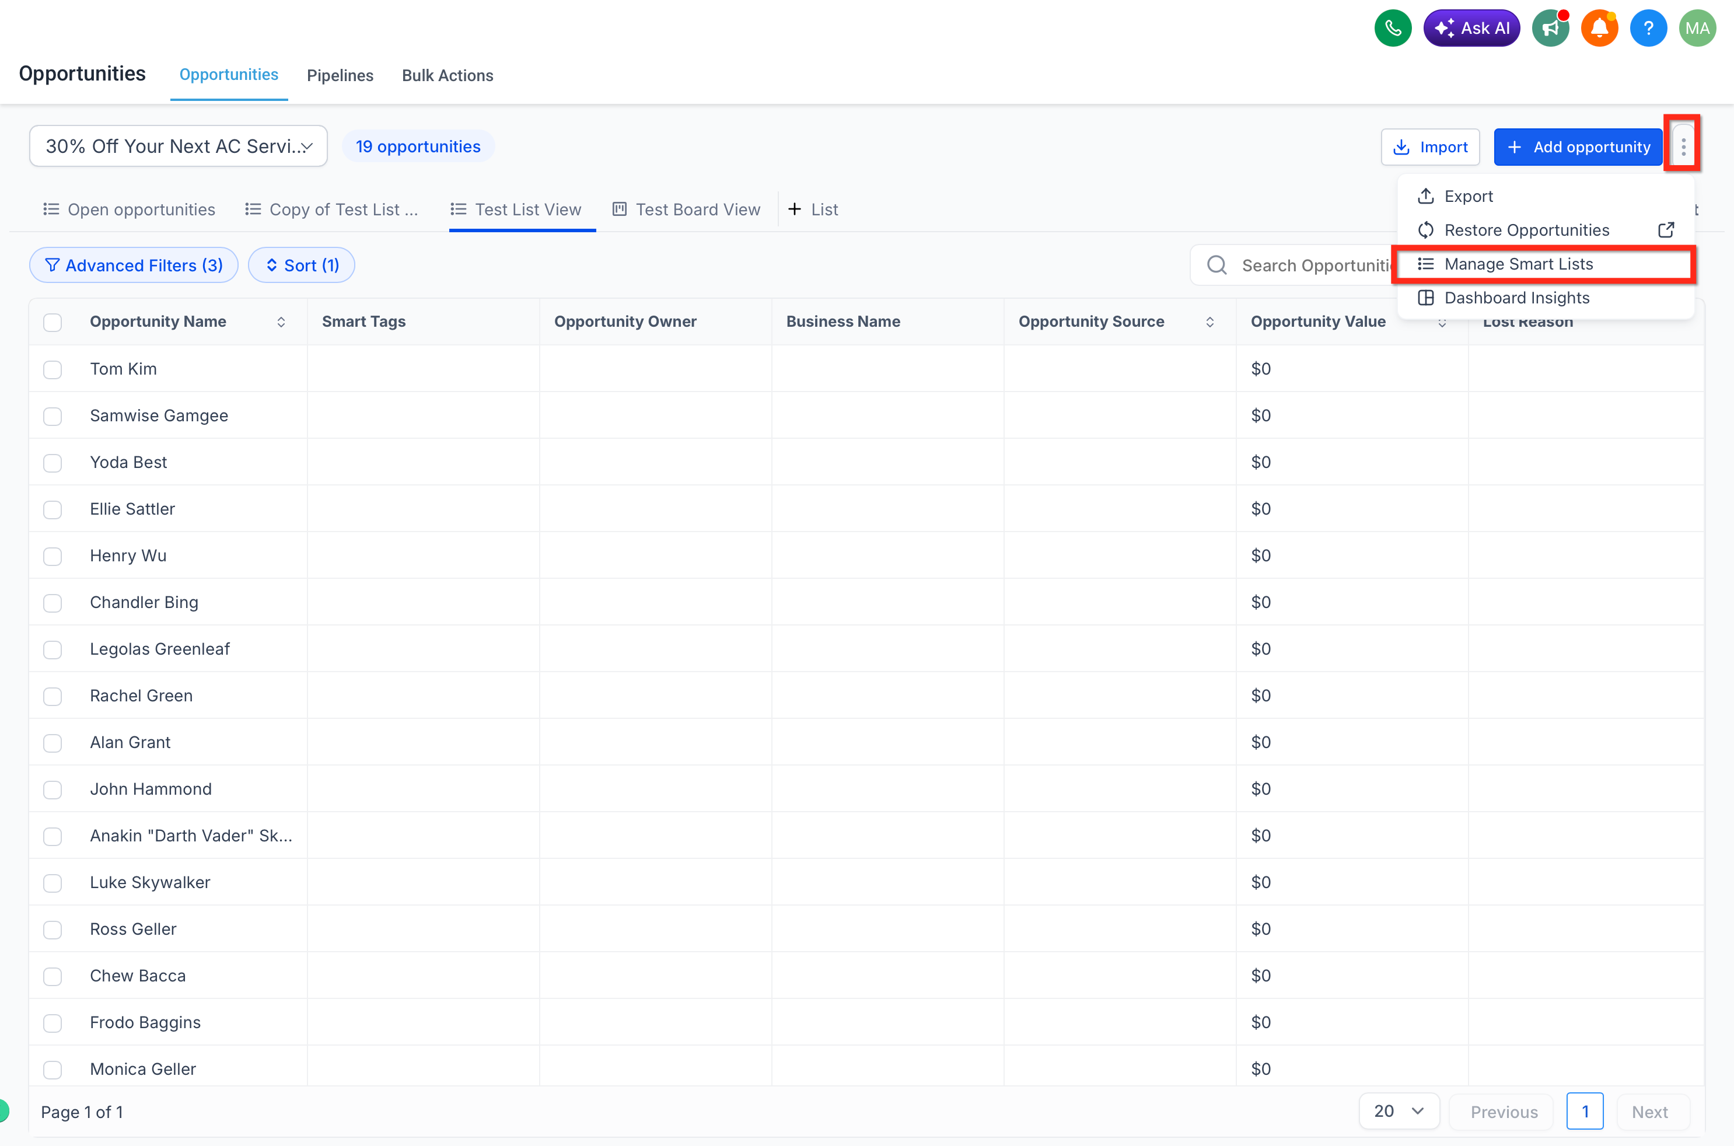This screenshot has height=1146, width=1734.
Task: Open the MA user avatar
Action: pyautogui.click(x=1697, y=28)
